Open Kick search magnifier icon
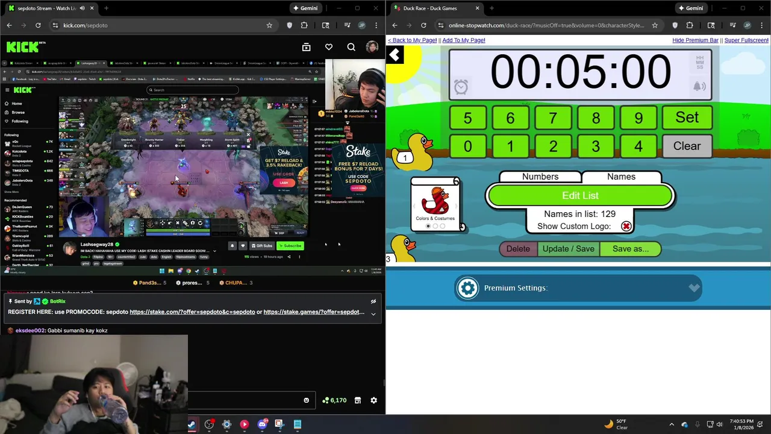 (351, 47)
